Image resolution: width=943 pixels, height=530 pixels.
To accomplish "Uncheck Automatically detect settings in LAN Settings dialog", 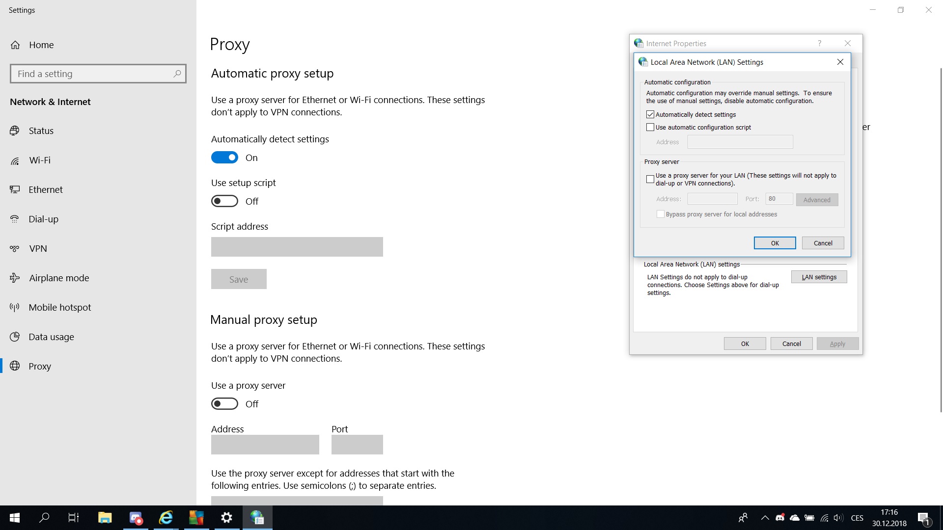I will pos(650,114).
